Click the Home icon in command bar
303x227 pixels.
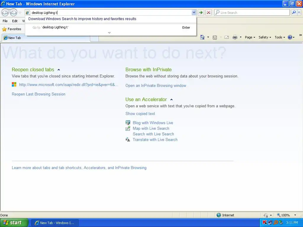click(202, 37)
